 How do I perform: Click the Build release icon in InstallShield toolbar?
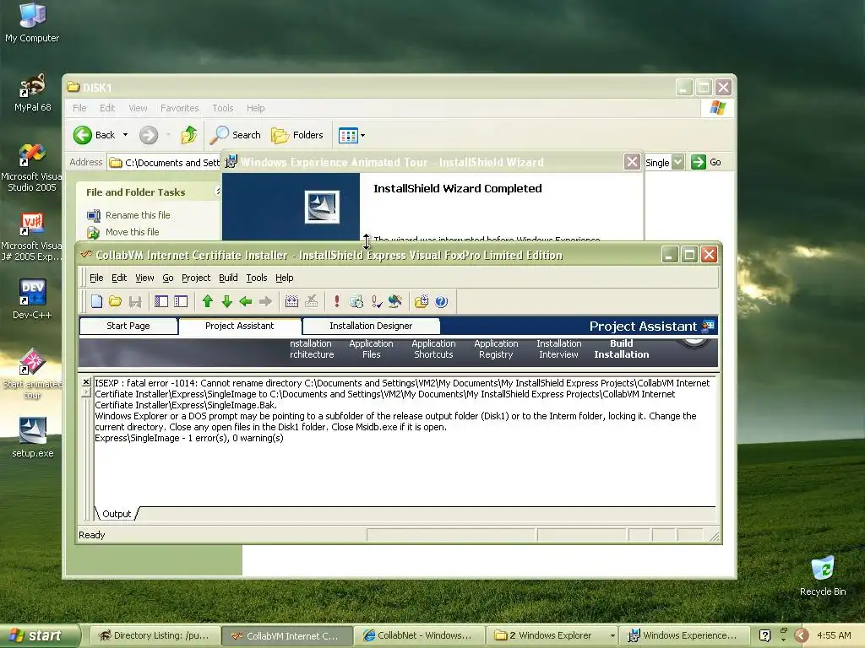tap(291, 301)
